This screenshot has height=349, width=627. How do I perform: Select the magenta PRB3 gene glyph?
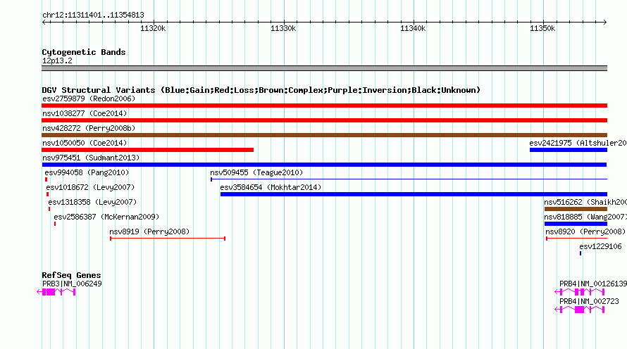tap(56, 292)
